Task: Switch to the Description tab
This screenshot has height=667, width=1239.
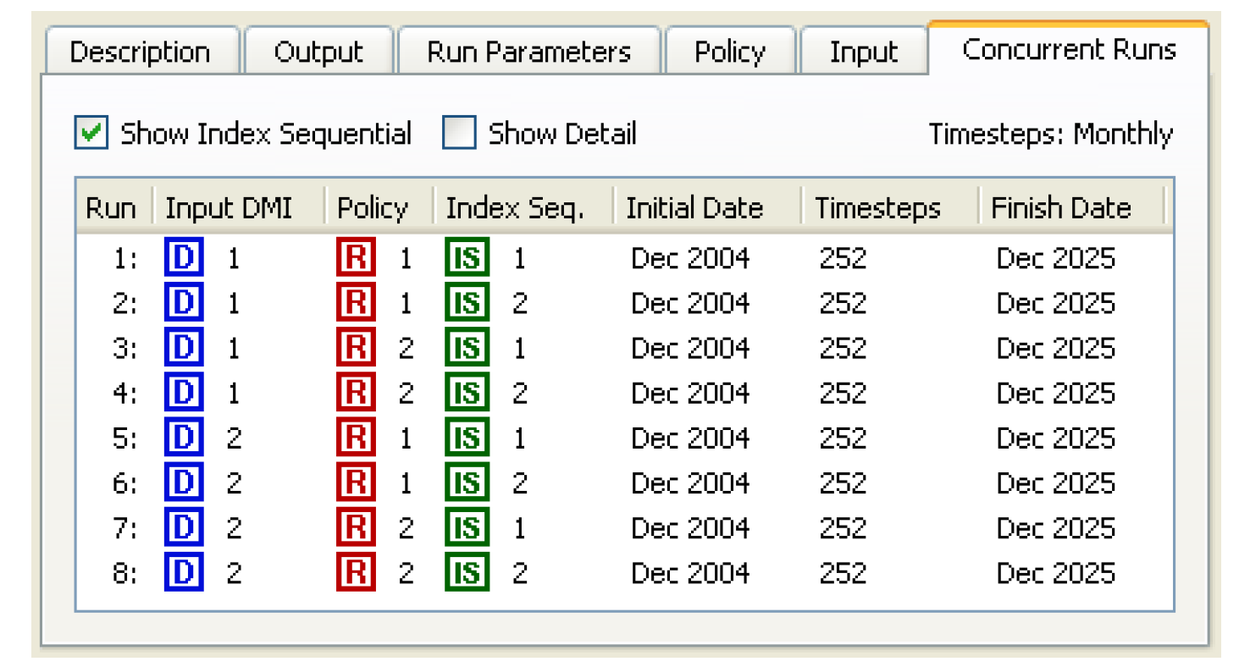Action: click(140, 52)
